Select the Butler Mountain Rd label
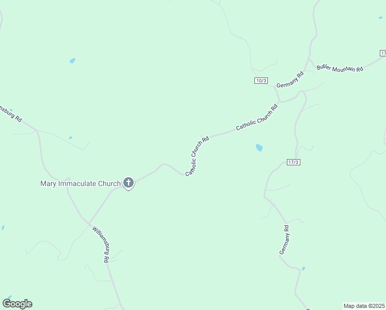386x310 pixels. (340, 68)
